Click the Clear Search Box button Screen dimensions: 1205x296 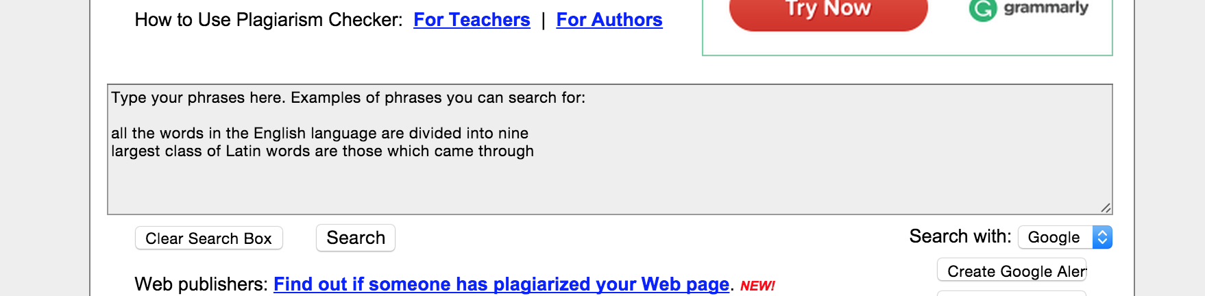tap(209, 238)
